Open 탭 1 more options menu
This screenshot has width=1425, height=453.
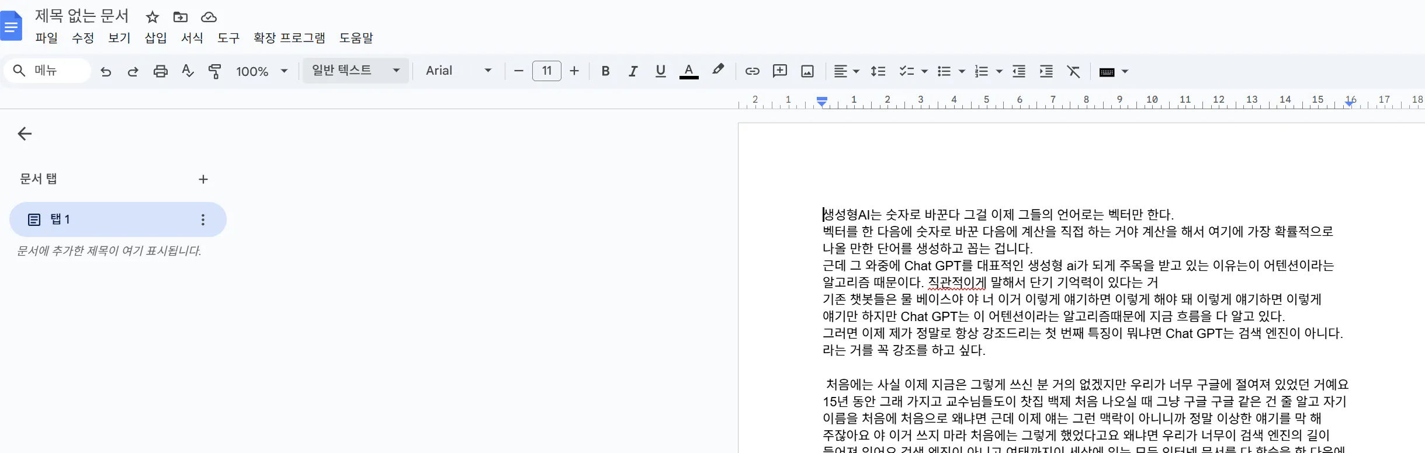[x=203, y=219]
